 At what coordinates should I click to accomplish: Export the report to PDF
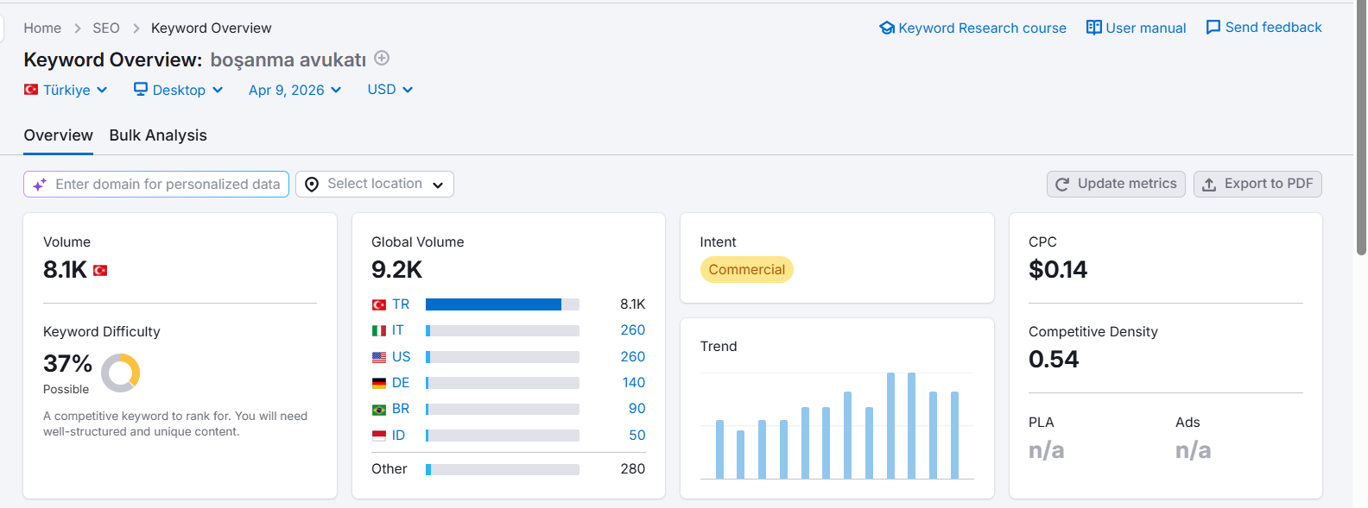pos(1257,184)
